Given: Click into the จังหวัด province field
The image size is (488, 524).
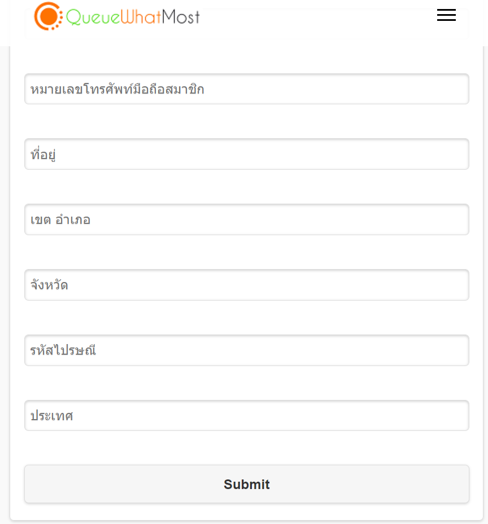Looking at the screenshot, I should point(247,285).
